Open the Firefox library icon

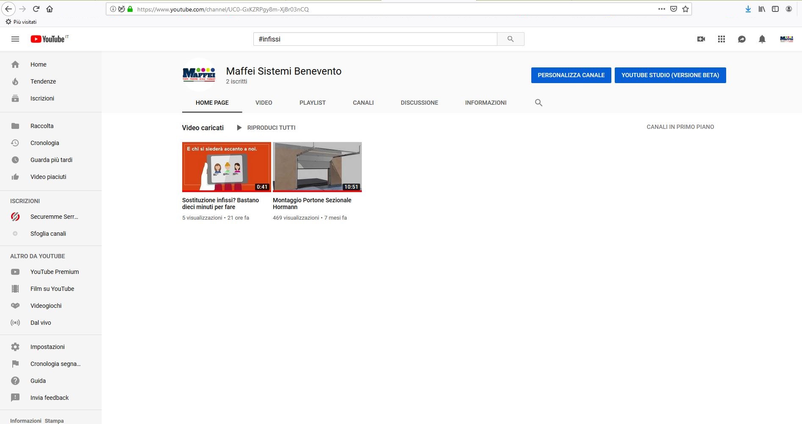tap(762, 9)
